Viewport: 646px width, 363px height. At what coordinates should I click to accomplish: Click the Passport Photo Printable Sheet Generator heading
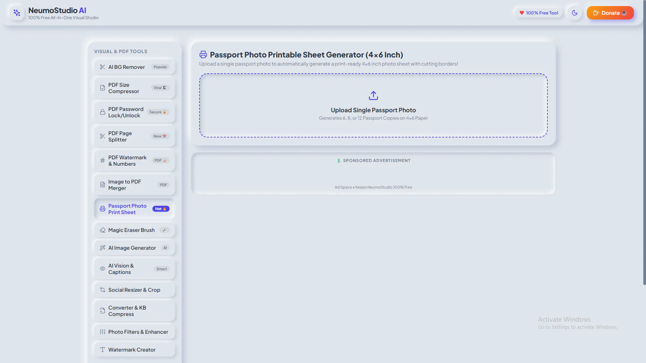pyautogui.click(x=307, y=54)
